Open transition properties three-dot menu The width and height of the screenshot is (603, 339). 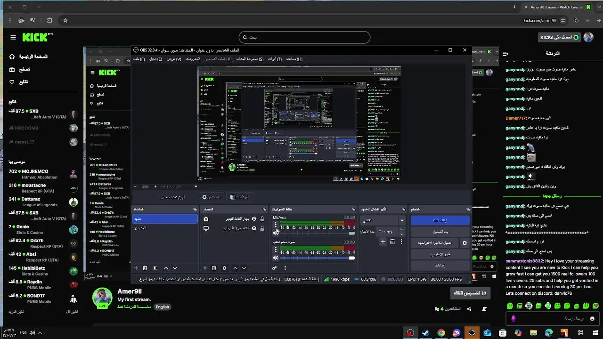[x=401, y=242]
